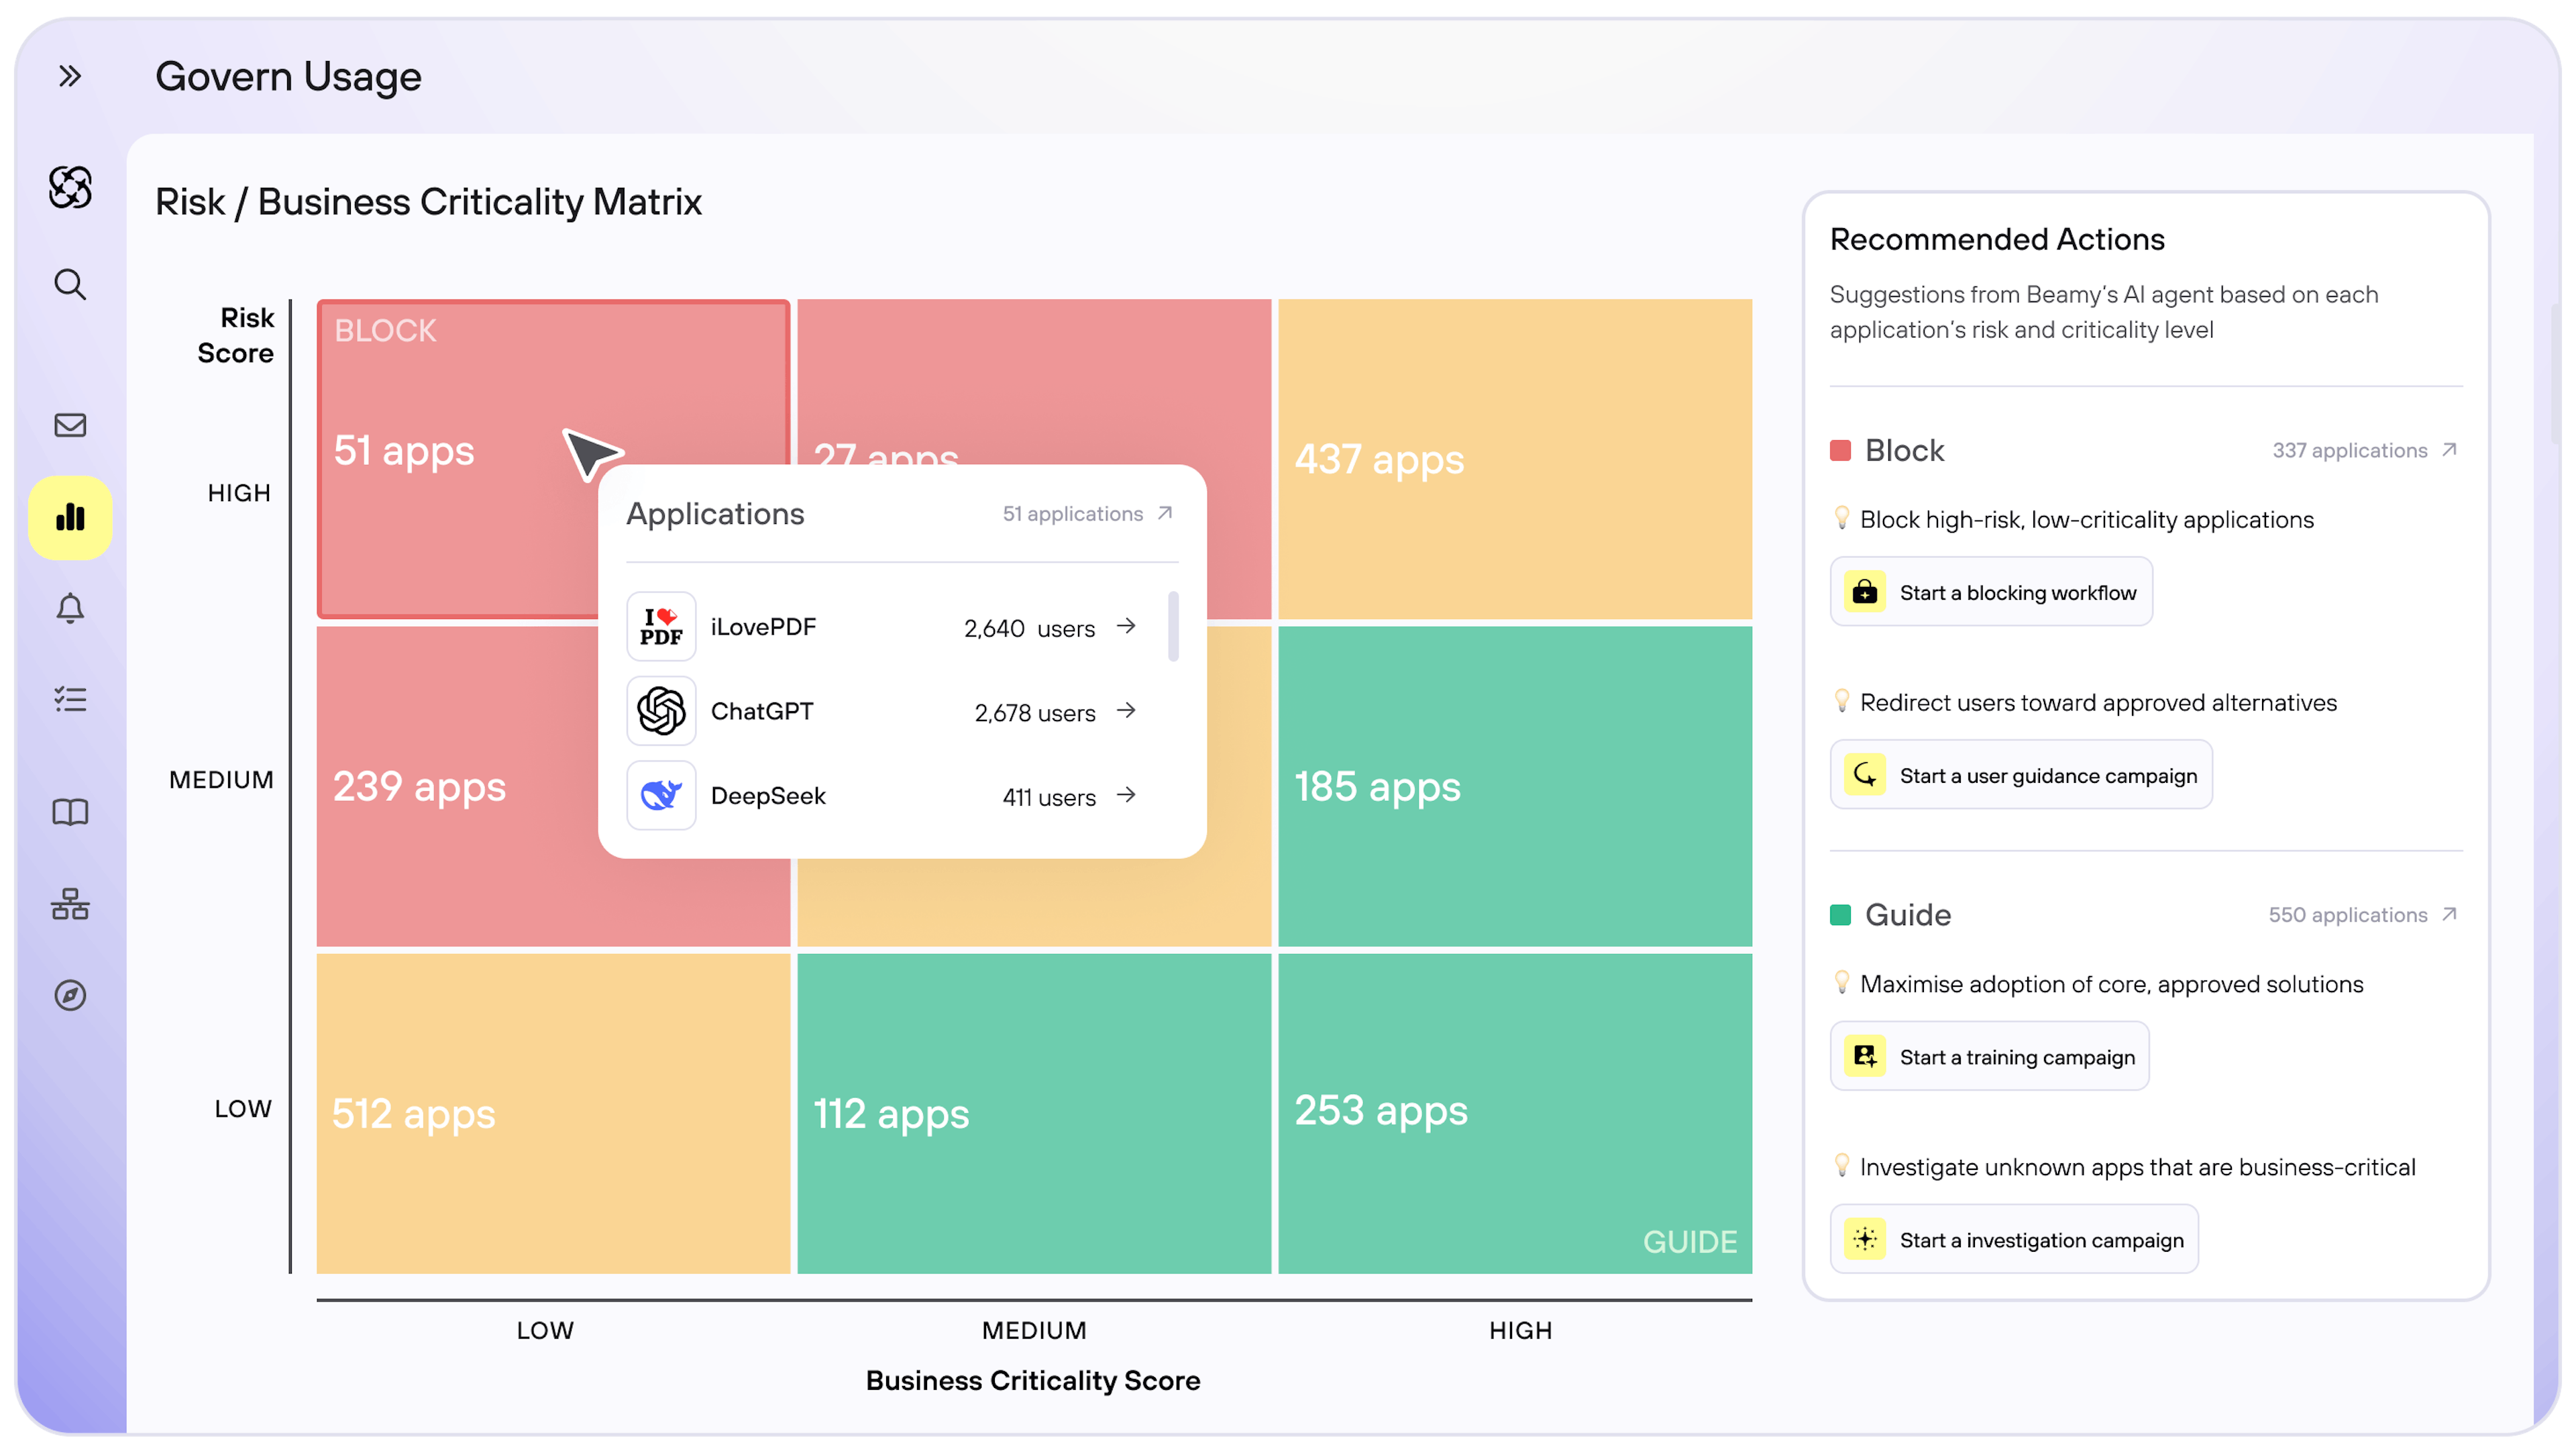Open the checklist icon in the sidebar

click(70, 699)
